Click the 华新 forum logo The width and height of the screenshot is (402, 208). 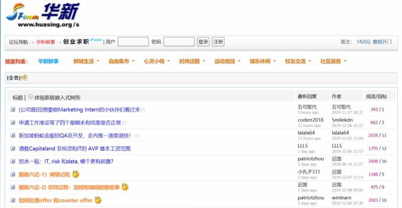pos(43,15)
